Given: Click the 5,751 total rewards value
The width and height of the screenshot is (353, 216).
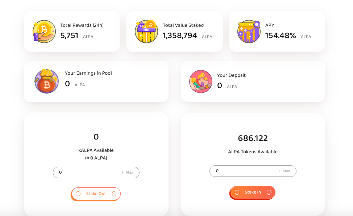Looking at the screenshot, I should [x=69, y=36].
